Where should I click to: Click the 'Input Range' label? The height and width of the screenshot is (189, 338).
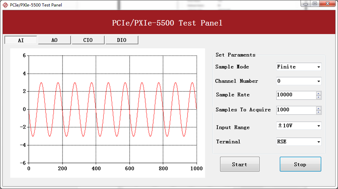pyautogui.click(x=233, y=127)
